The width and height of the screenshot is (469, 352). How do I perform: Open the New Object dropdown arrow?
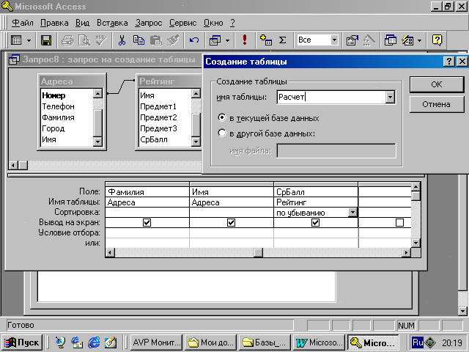(420, 40)
